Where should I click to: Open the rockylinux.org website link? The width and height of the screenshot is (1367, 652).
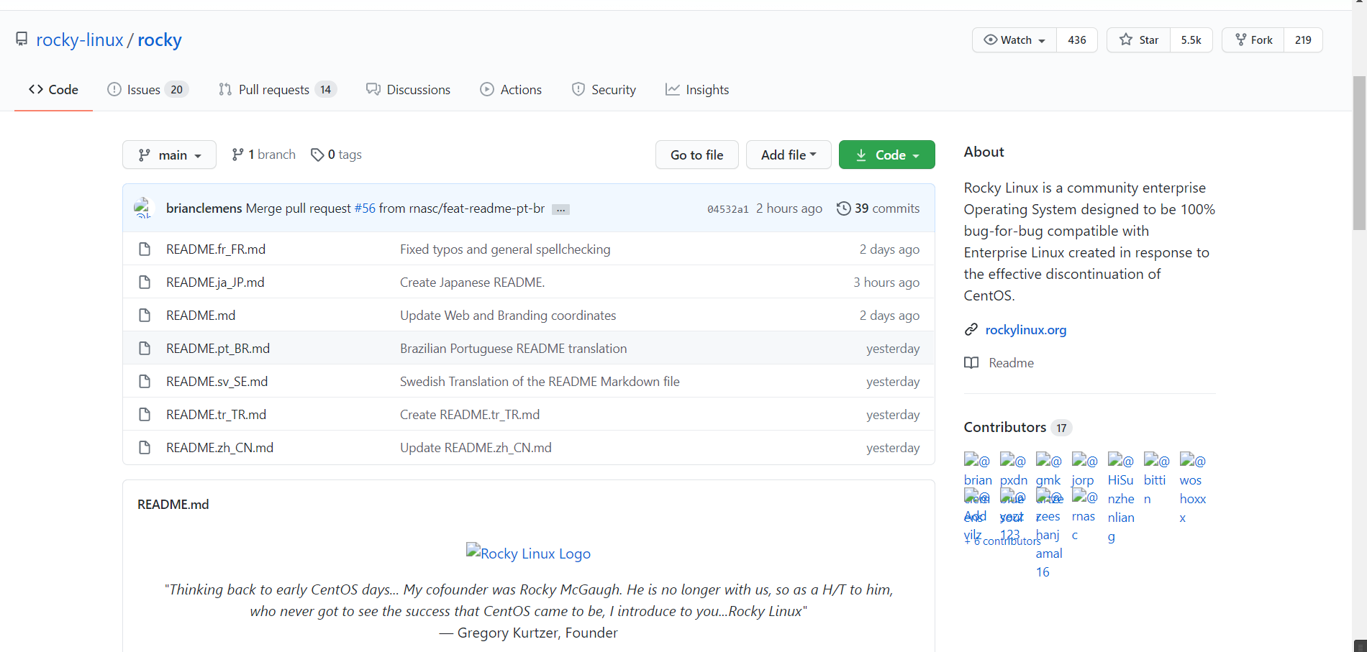coord(1026,329)
